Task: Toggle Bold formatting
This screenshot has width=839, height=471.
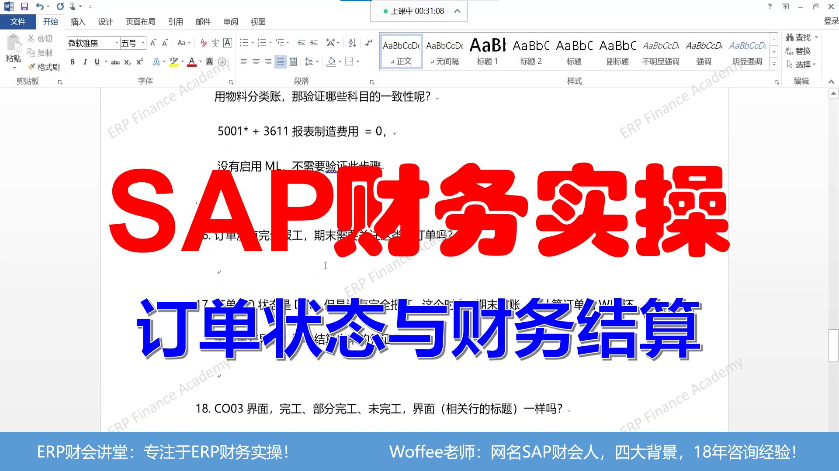Action: coord(73,62)
